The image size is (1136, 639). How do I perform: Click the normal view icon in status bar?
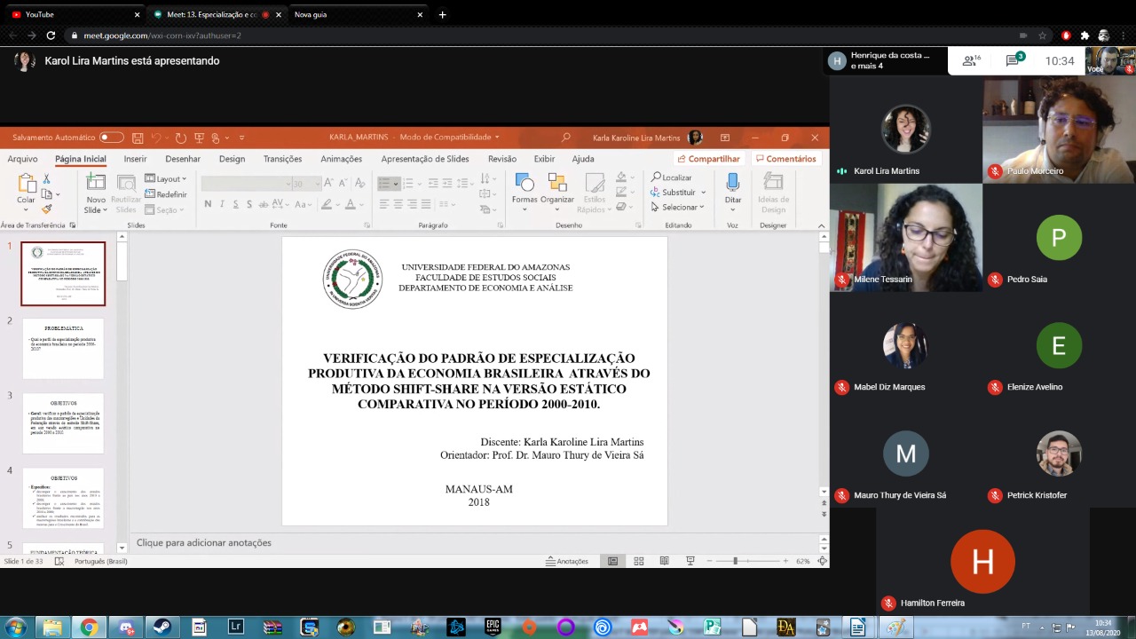tap(612, 561)
